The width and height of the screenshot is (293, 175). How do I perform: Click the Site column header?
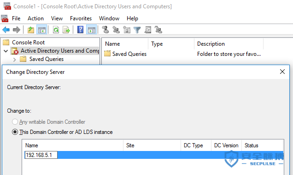click(152, 145)
